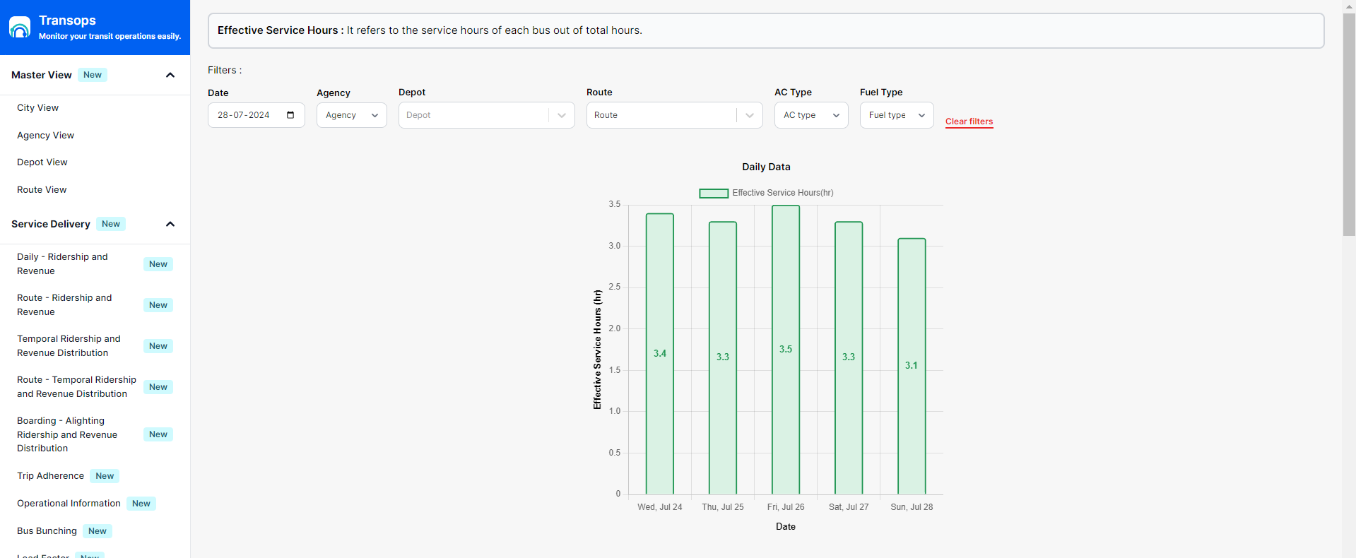This screenshot has width=1356, height=558.
Task: Go to City View
Action: [38, 108]
